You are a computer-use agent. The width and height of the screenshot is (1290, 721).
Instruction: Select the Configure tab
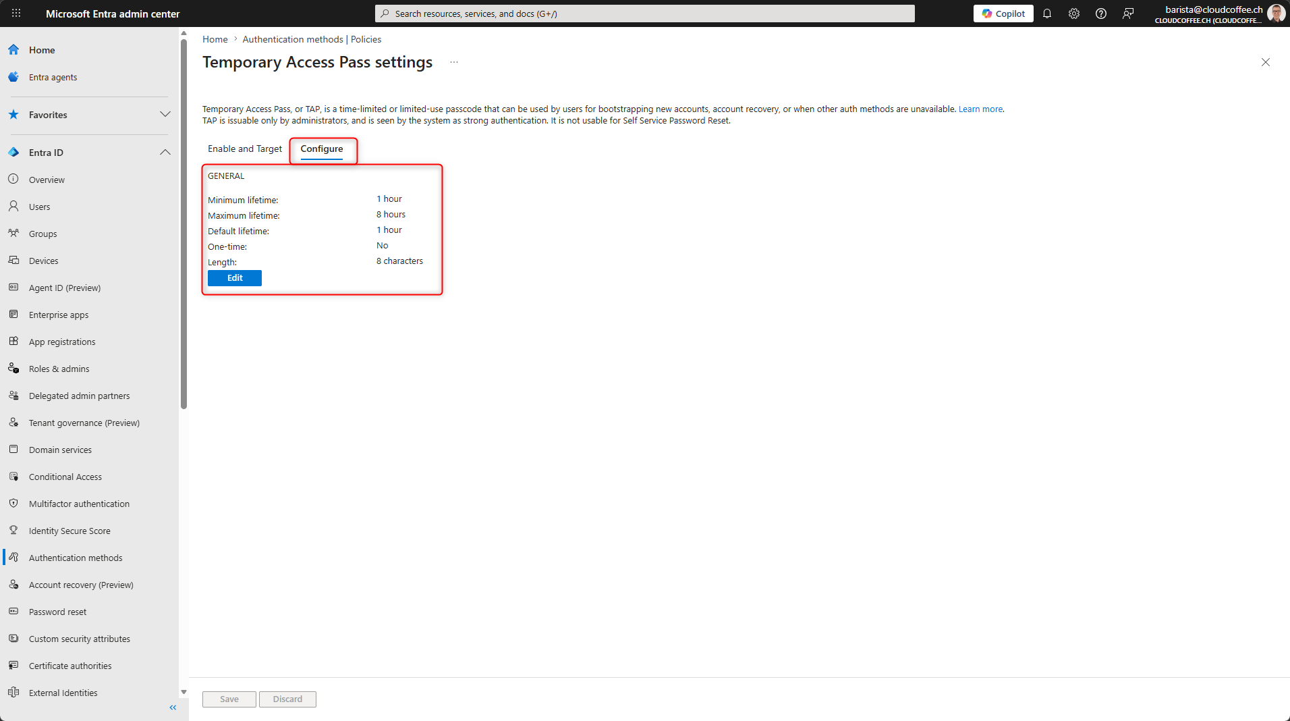tap(322, 149)
